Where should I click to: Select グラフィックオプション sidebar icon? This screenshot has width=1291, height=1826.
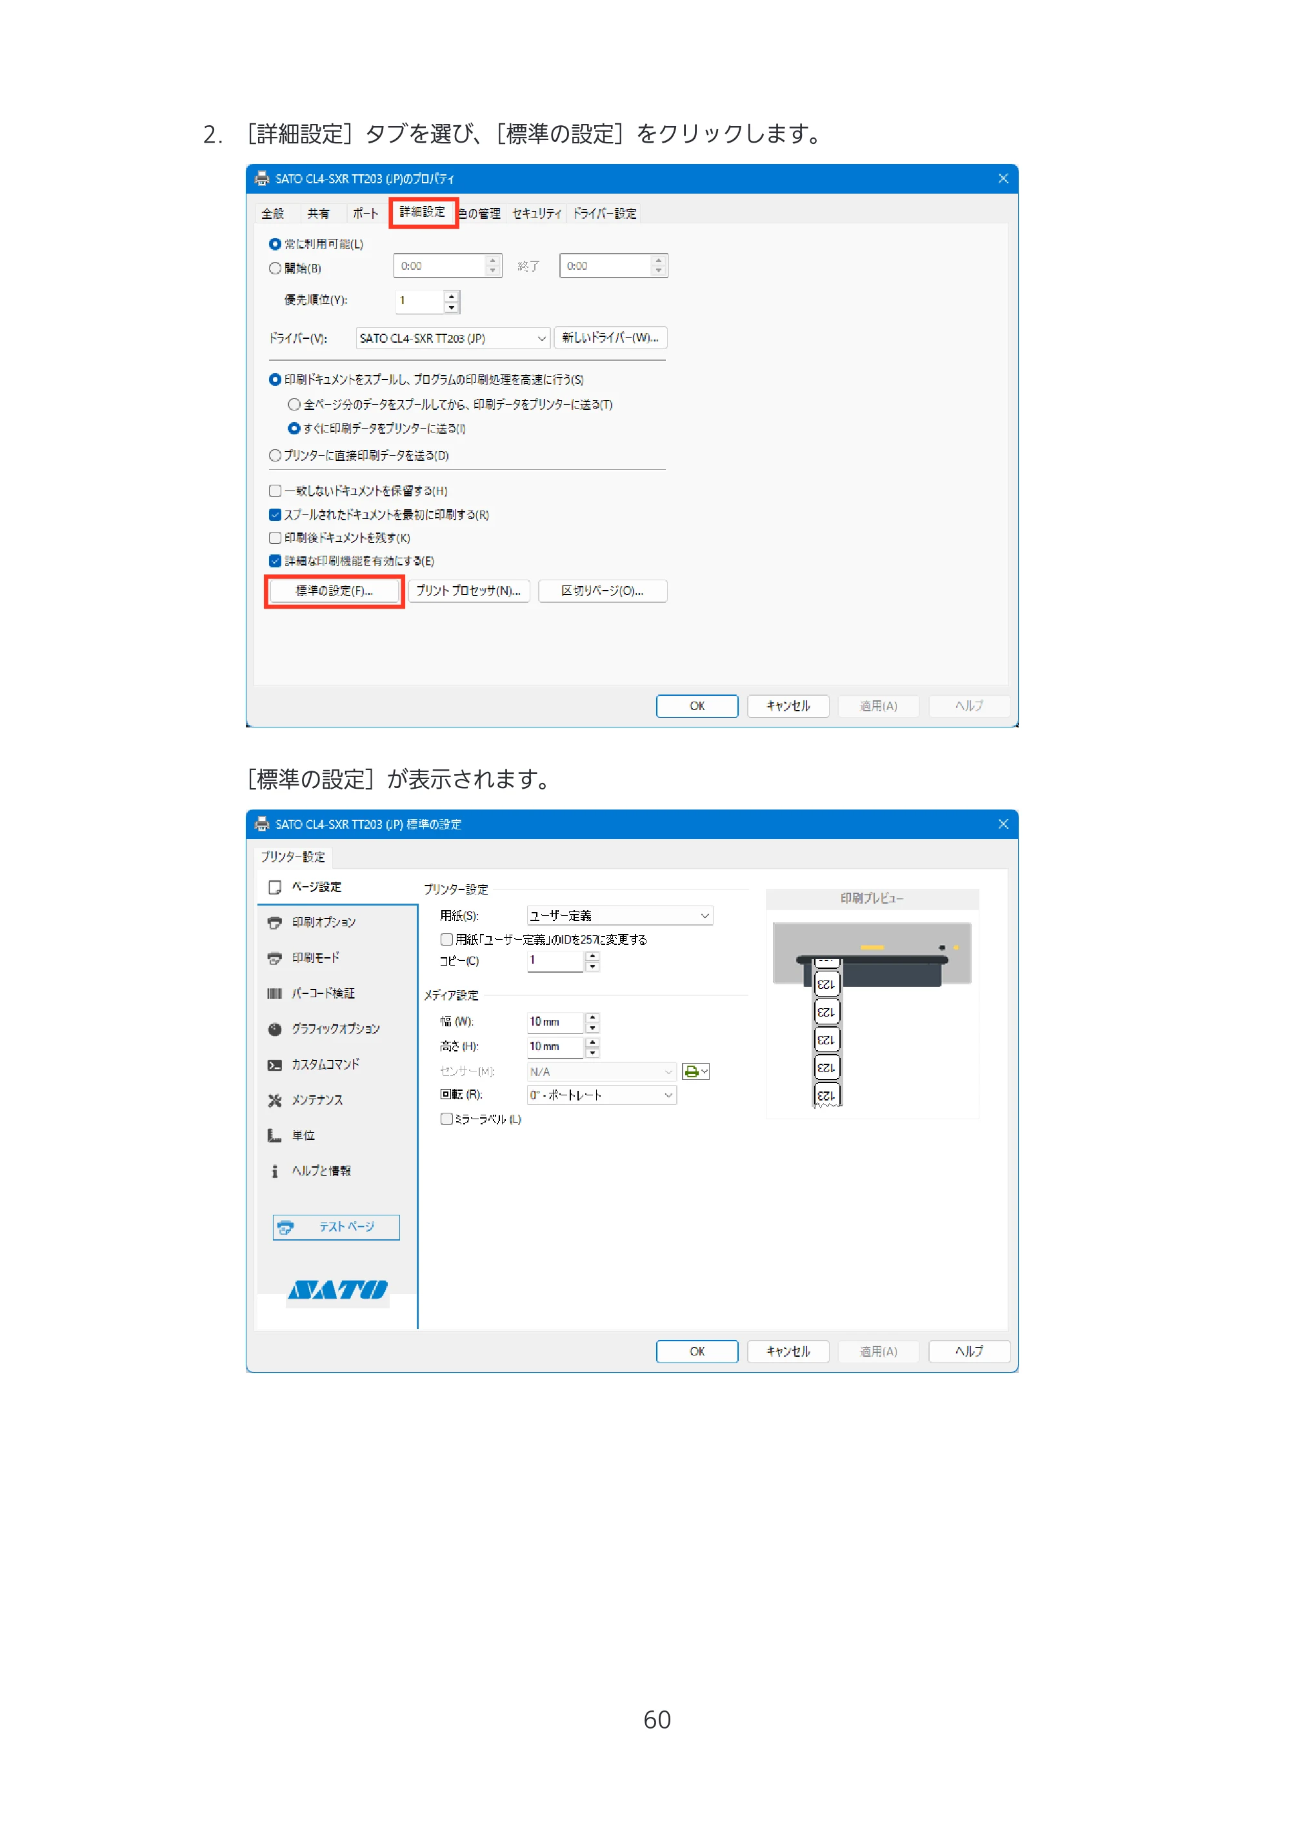coord(274,1029)
